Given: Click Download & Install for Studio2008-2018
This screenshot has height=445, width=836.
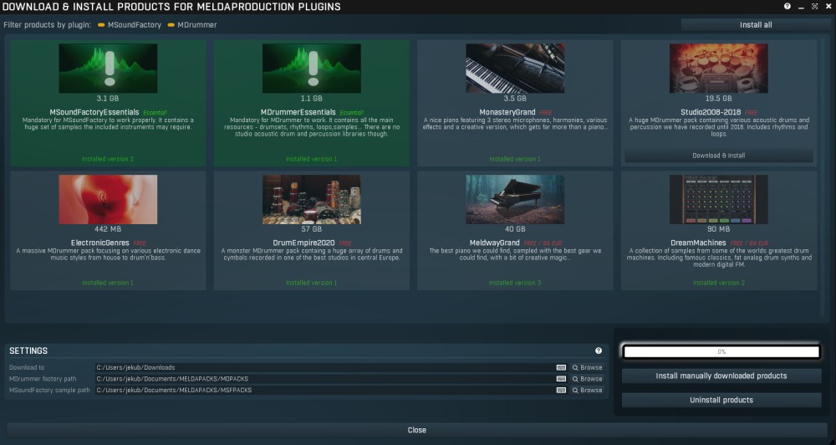Looking at the screenshot, I should click(718, 156).
